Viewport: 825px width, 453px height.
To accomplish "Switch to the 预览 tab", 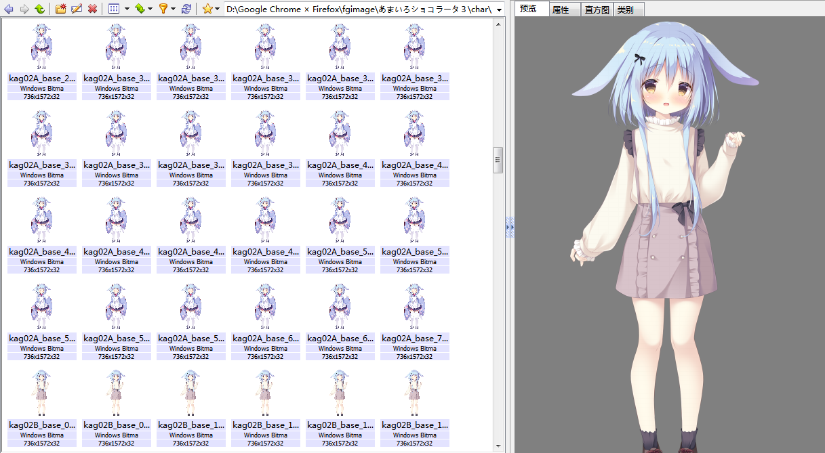I will [532, 9].
